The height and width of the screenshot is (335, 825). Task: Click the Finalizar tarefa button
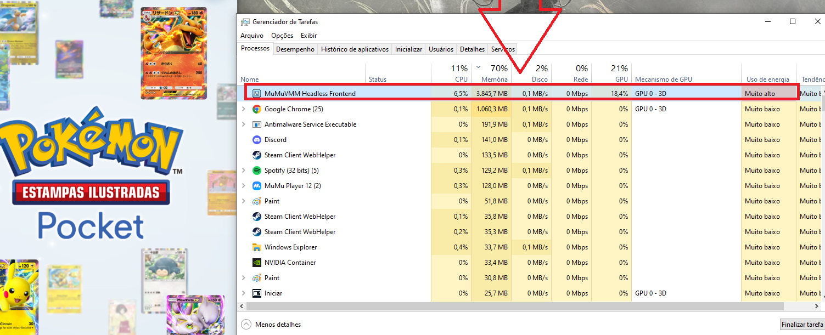tap(802, 325)
